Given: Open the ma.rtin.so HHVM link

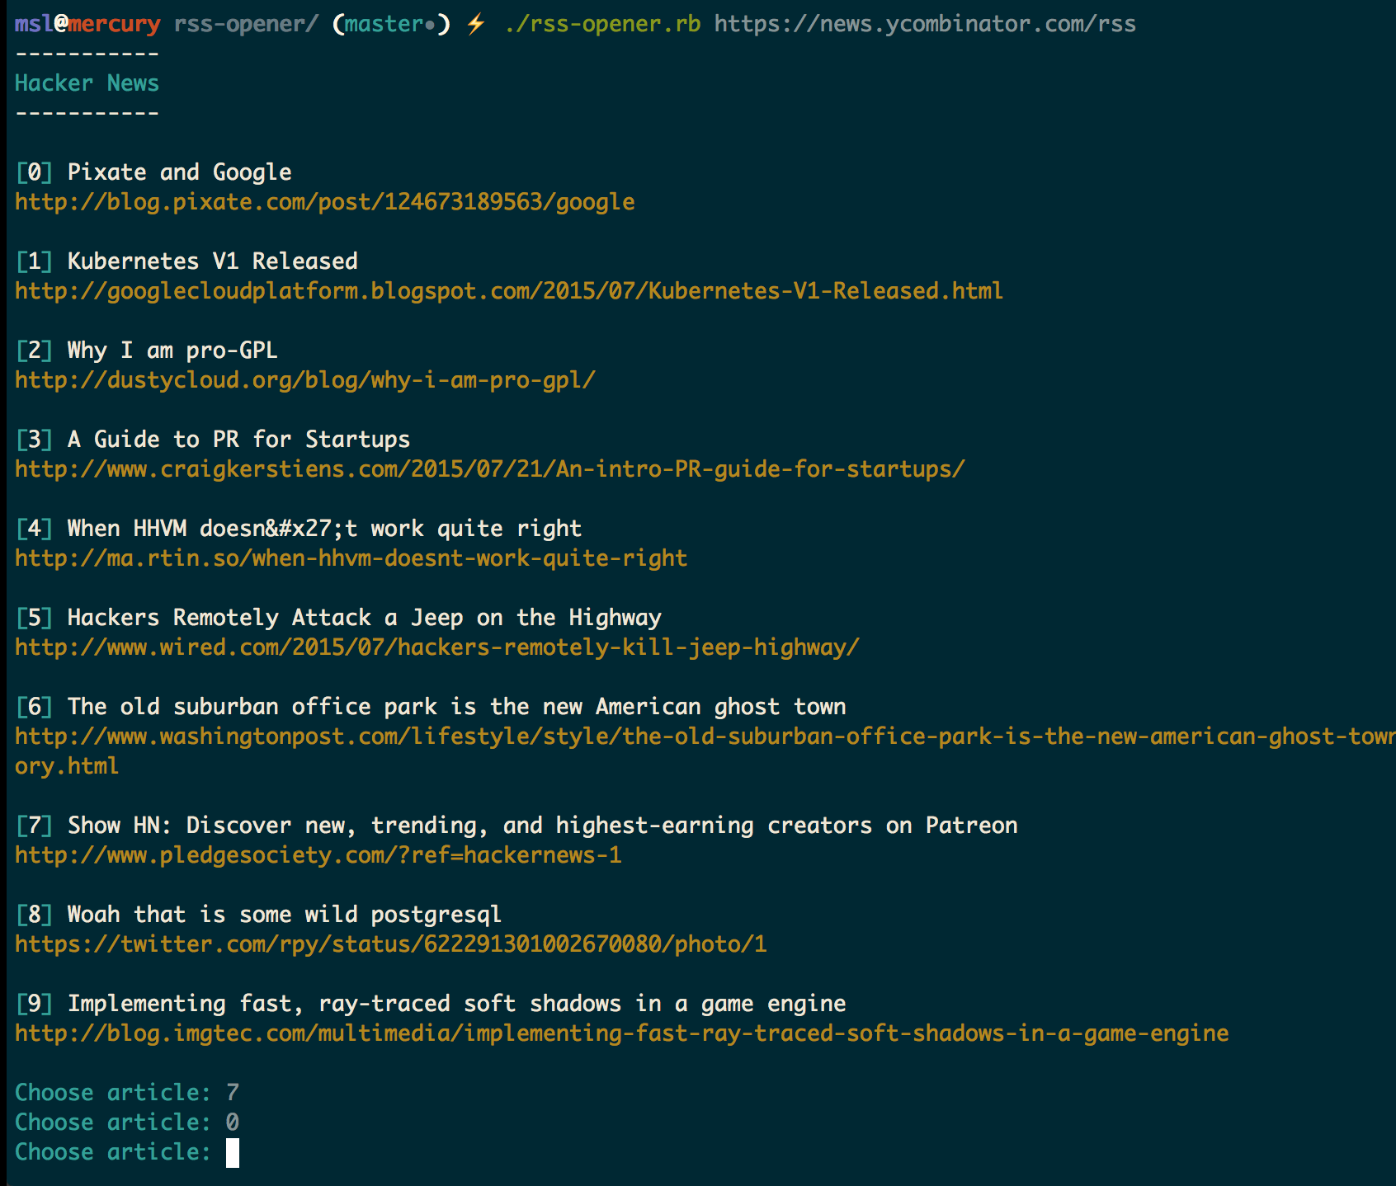Looking at the screenshot, I should click(351, 558).
